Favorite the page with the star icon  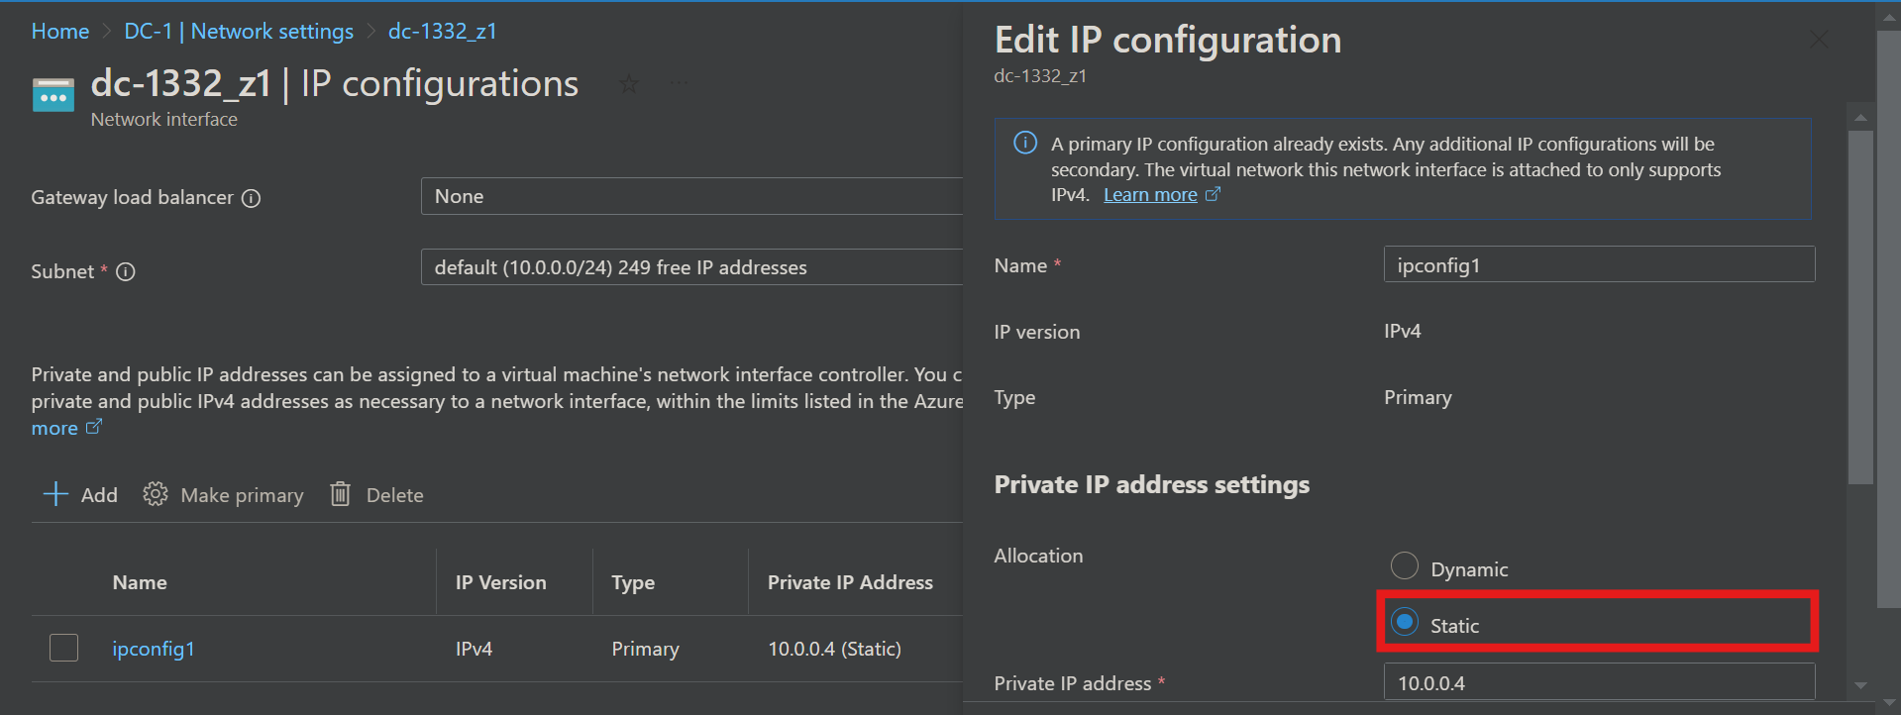point(629,84)
